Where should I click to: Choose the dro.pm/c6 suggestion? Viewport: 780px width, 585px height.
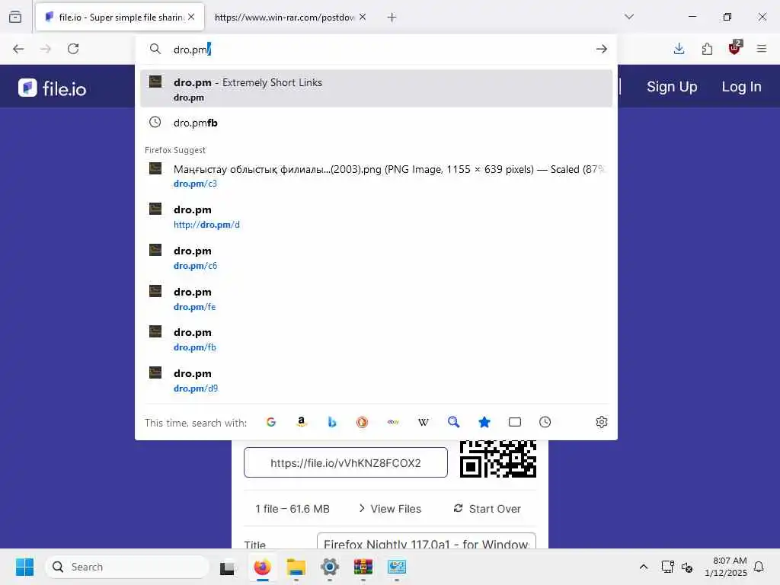pos(376,257)
